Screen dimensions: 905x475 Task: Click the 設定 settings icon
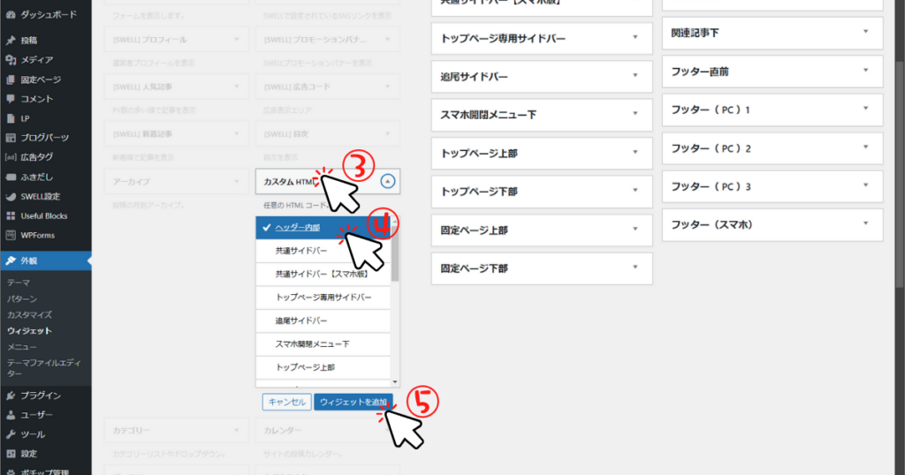tap(11, 454)
